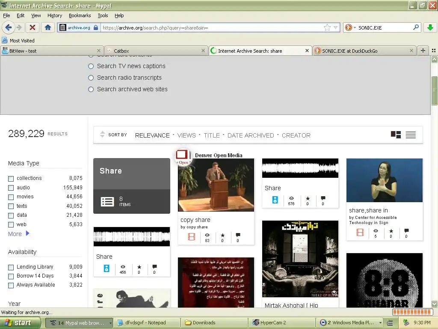Screen dimensions: 438x329
Task: Sort results by DATE ARCHIVED
Action: [251, 135]
